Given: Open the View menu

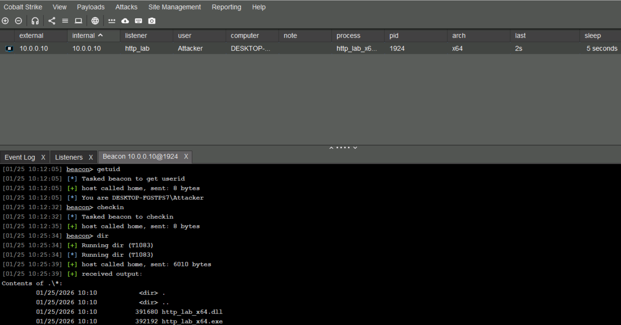Looking at the screenshot, I should [x=59, y=7].
